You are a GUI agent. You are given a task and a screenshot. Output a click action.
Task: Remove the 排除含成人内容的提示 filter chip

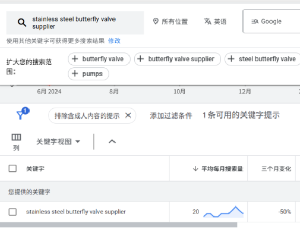(x=128, y=115)
